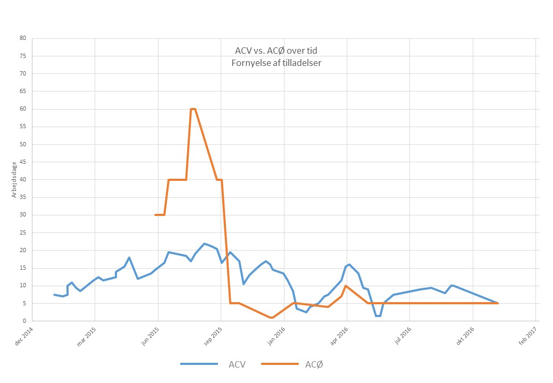The width and height of the screenshot is (553, 383).
Task: Click the orange line's peak at 60
Action: pyautogui.click(x=193, y=109)
